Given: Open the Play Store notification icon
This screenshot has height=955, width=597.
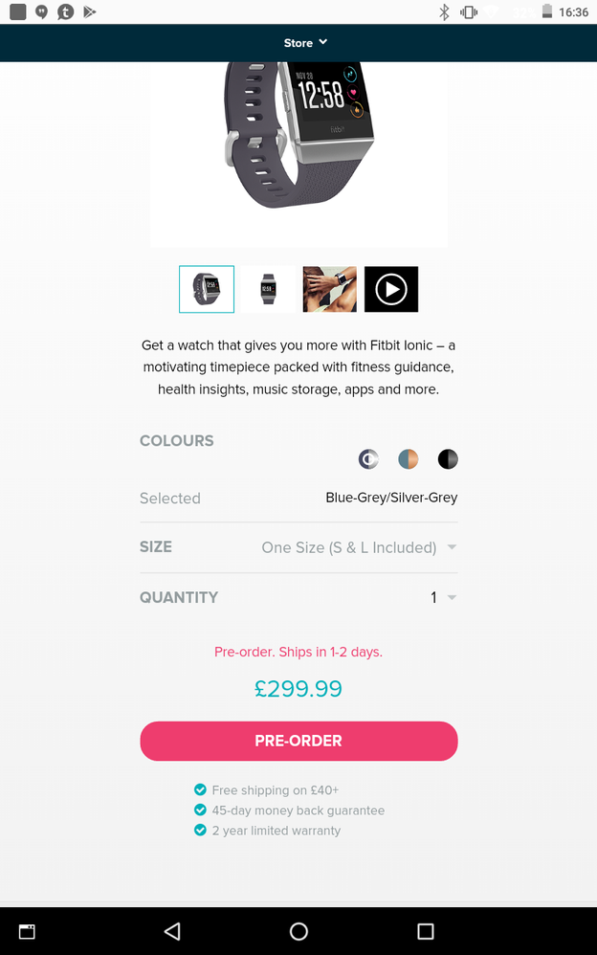Looking at the screenshot, I should pyautogui.click(x=90, y=11).
